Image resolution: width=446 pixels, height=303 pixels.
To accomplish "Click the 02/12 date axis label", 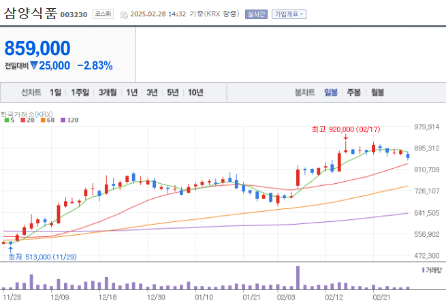I will click(334, 298).
